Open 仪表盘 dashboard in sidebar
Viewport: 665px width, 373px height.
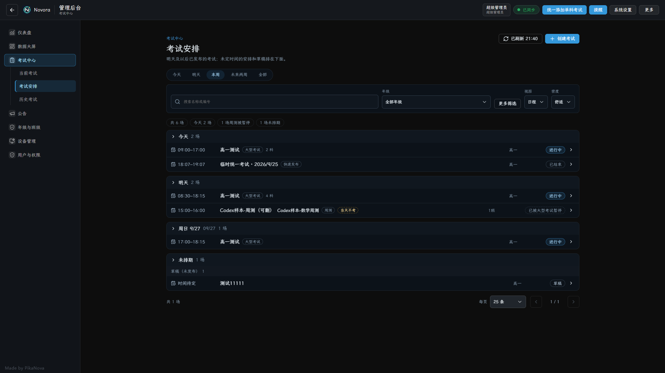(x=40, y=32)
